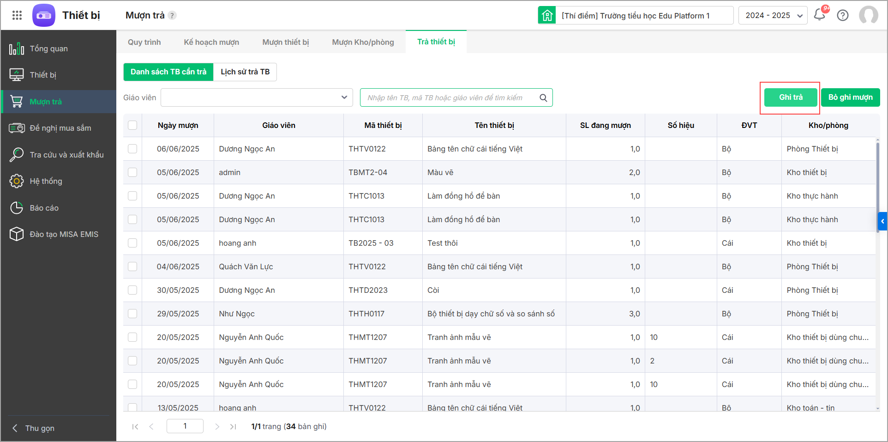Open the help question mark icon
The height and width of the screenshot is (442, 888).
(843, 15)
